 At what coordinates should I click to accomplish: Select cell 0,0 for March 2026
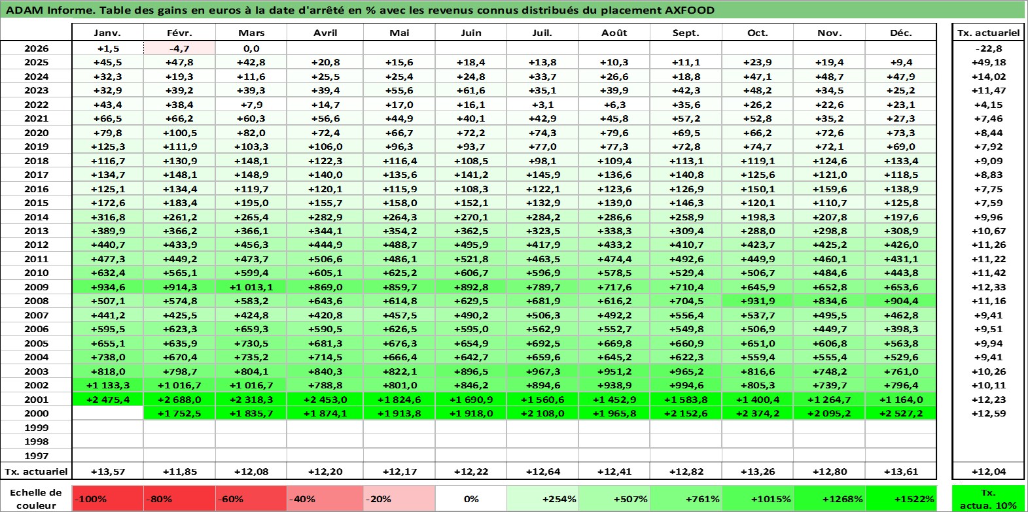[x=251, y=48]
